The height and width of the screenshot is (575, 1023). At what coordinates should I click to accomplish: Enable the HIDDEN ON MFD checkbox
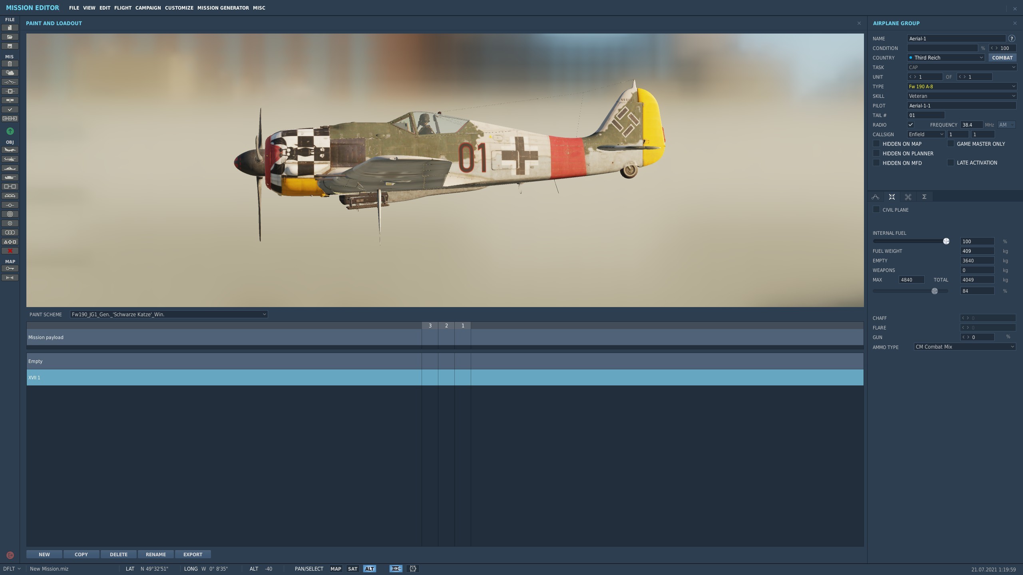click(x=876, y=163)
